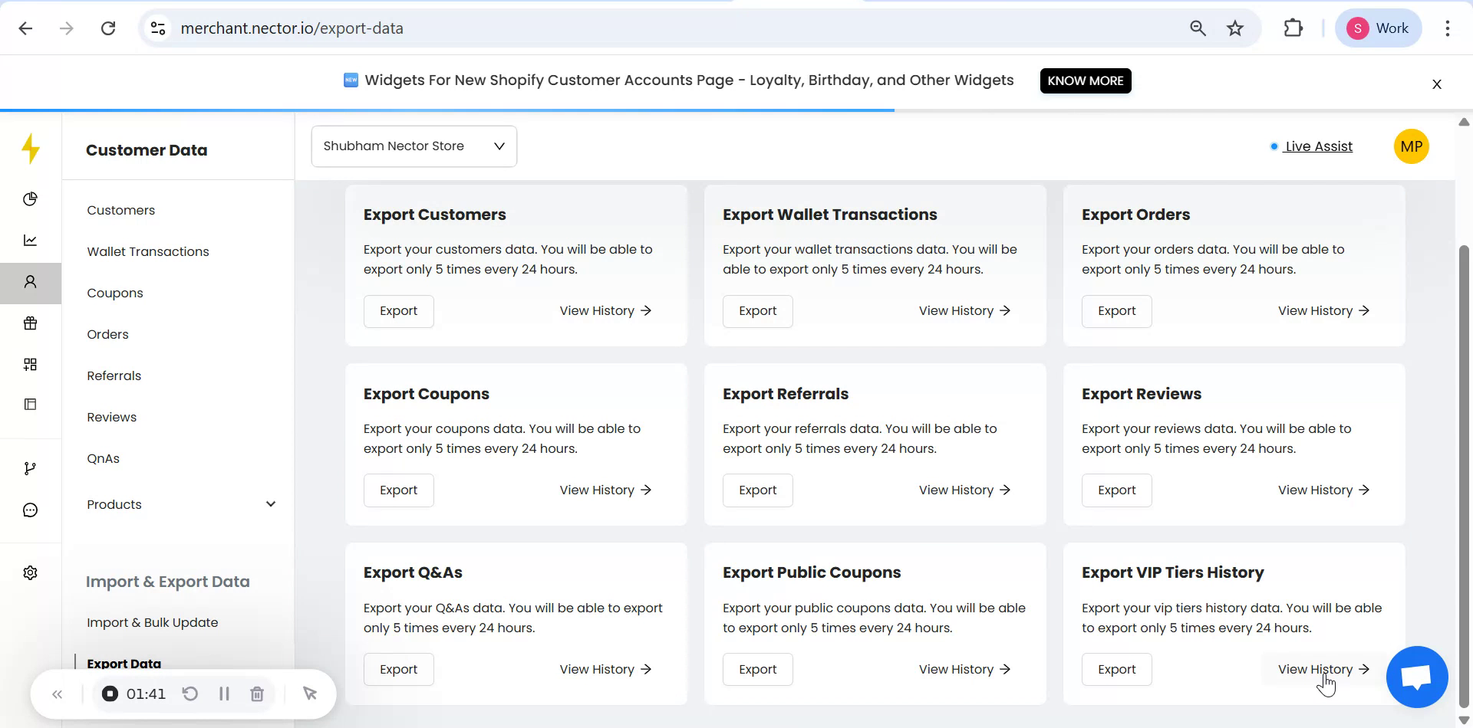1473x728 pixels.
Task: Delete the recording with trash icon
Action: click(257, 694)
